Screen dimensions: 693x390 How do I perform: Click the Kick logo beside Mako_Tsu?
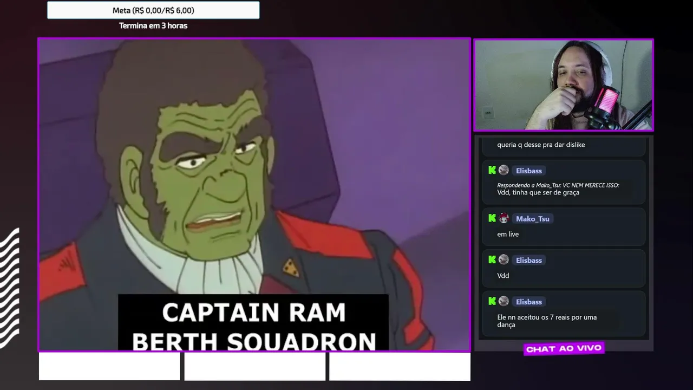492,218
